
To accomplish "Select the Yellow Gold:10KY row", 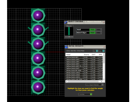I will tap(84, 59).
